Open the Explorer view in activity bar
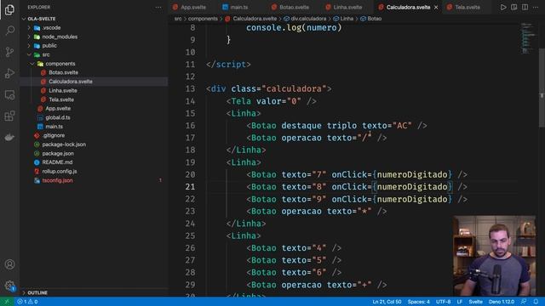The height and width of the screenshot is (306, 545). point(9,9)
